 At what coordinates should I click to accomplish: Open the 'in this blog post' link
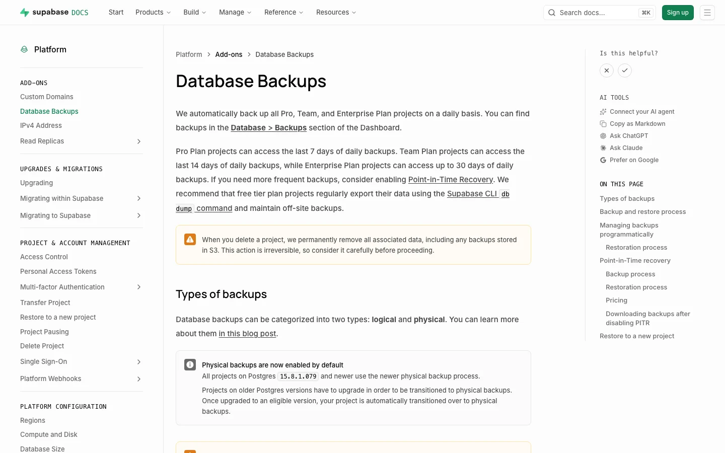[247, 334]
